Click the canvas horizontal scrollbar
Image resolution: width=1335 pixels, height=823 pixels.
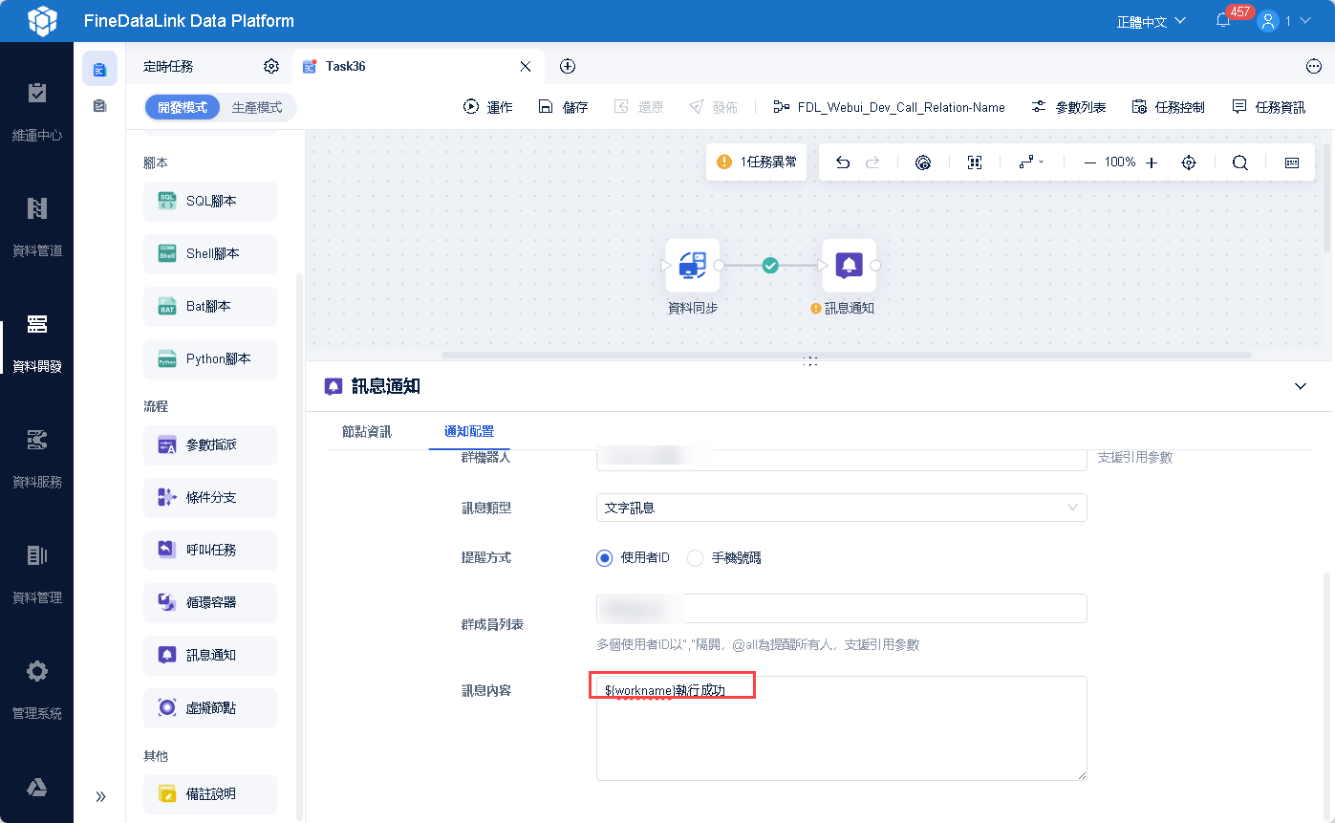click(x=847, y=355)
